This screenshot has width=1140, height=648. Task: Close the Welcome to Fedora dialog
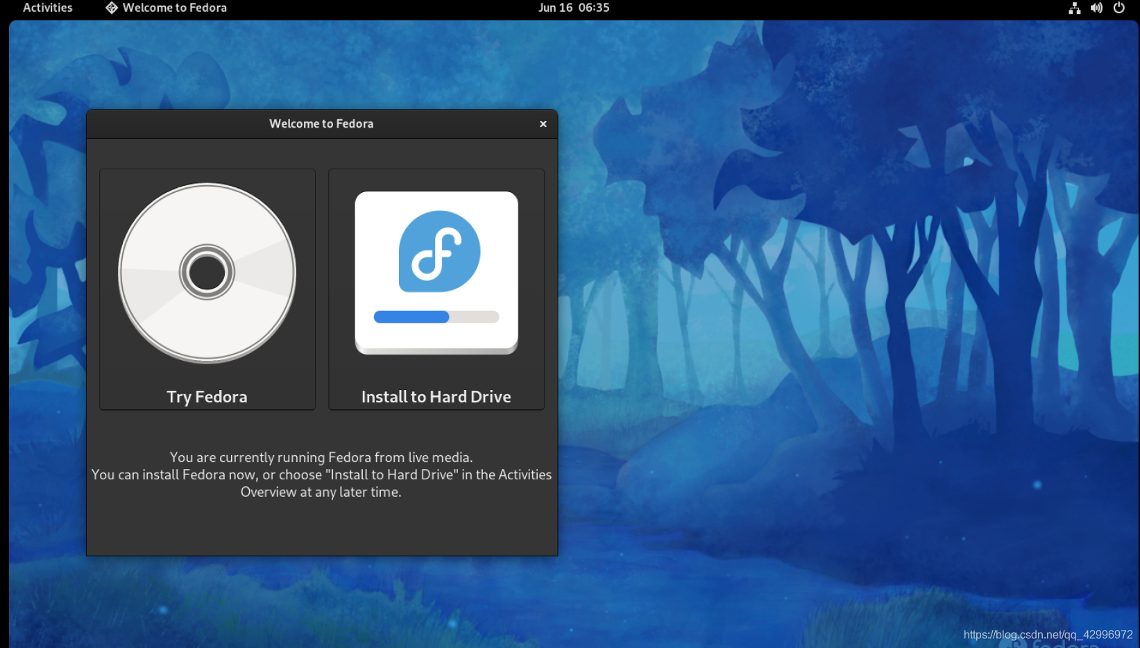[543, 123]
